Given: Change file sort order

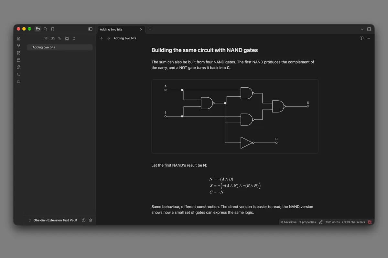Looking at the screenshot, I should tap(60, 38).
